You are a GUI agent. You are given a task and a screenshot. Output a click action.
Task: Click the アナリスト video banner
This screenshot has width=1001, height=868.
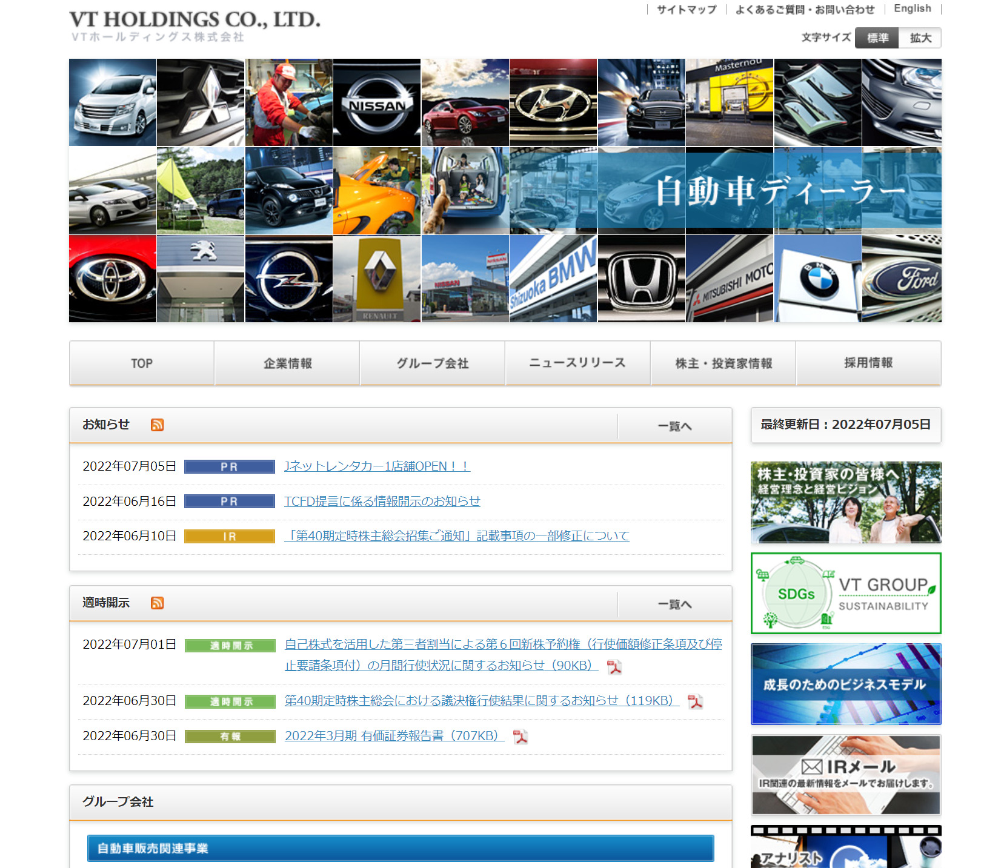click(x=846, y=847)
